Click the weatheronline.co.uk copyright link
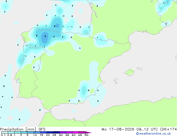The height and width of the screenshot is (136, 177). coord(154,134)
